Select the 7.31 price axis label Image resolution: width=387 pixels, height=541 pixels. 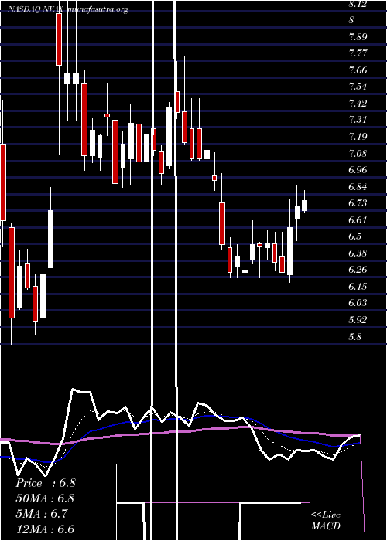358,120
